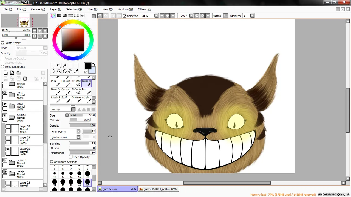Screen dimensions: 351x197
Task: Open the (no texture) dropdown
Action: point(78,137)
